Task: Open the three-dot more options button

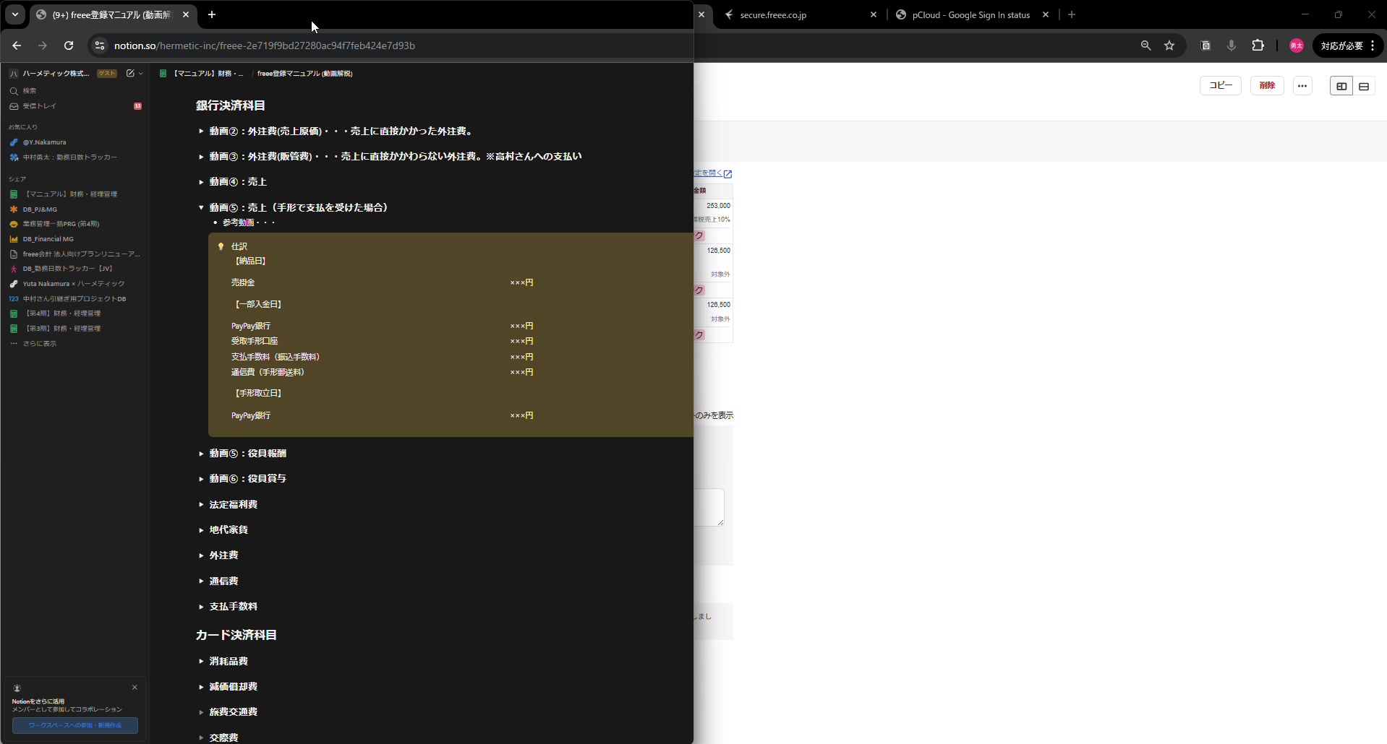Action: pos(1302,86)
